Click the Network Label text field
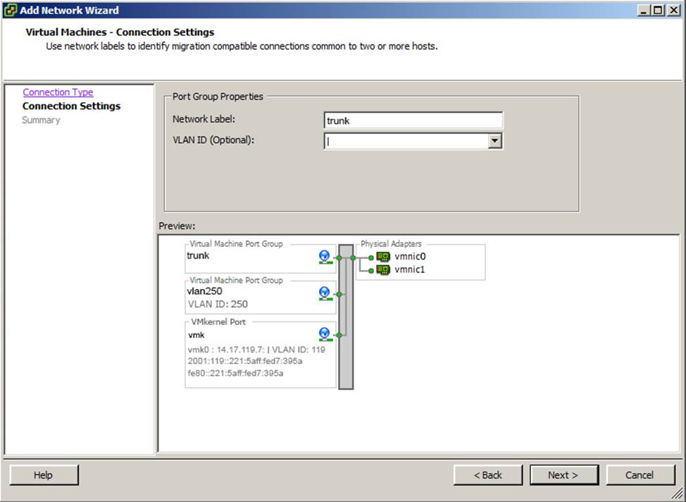The height and width of the screenshot is (502, 686). [413, 121]
